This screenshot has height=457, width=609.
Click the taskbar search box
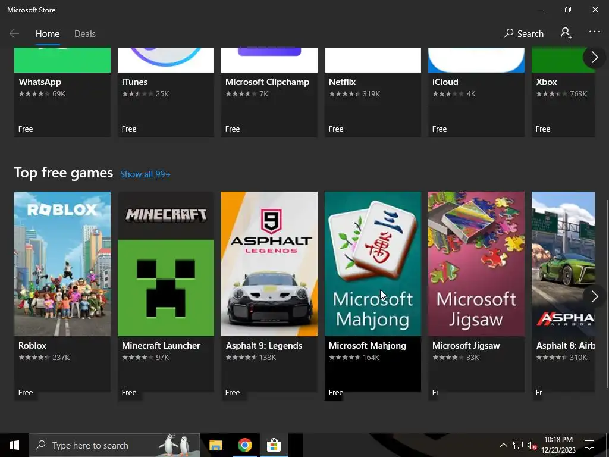[x=114, y=445]
